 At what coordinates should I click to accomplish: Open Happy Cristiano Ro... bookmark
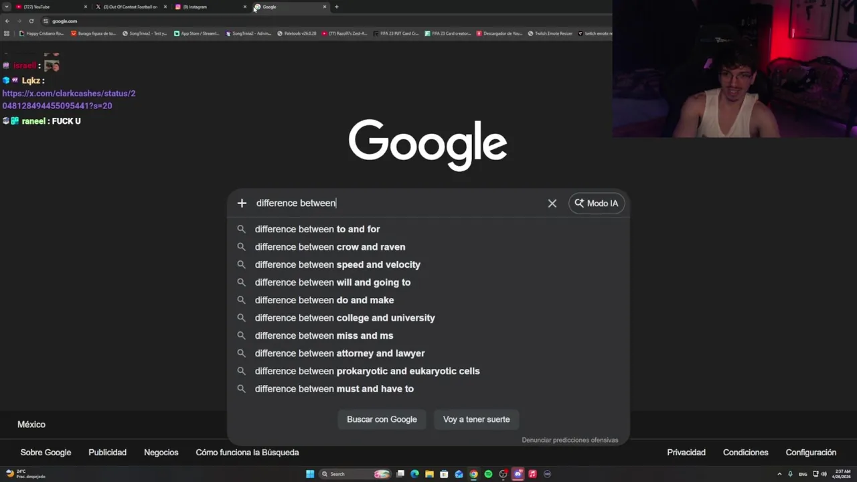point(42,33)
